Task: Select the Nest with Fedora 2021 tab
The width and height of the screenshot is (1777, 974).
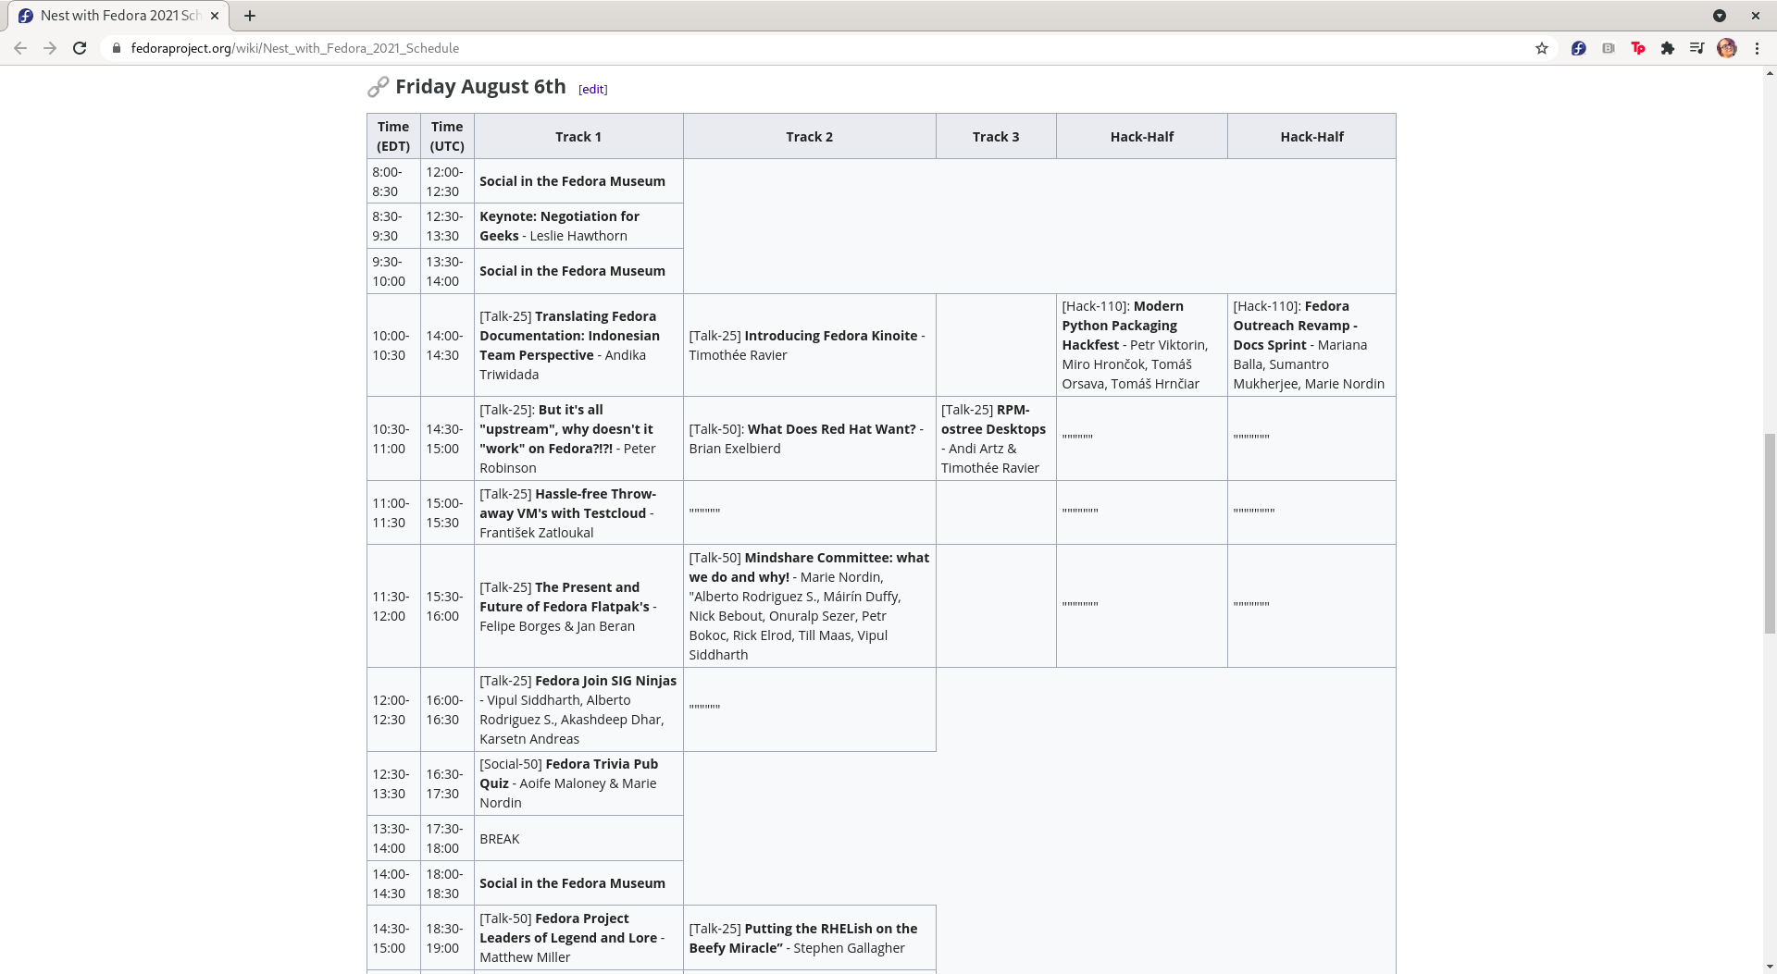Action: [x=120, y=16]
